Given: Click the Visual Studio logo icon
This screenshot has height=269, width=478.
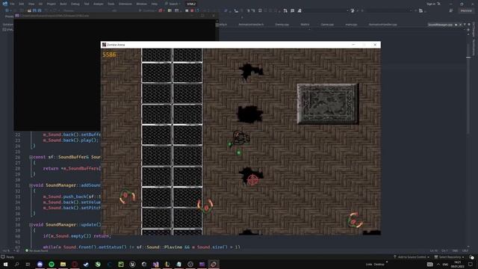Looking at the screenshot, I should pos(5,4).
